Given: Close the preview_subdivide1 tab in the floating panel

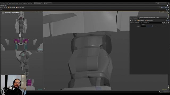Looking at the screenshot, I should [x=138, y=19].
